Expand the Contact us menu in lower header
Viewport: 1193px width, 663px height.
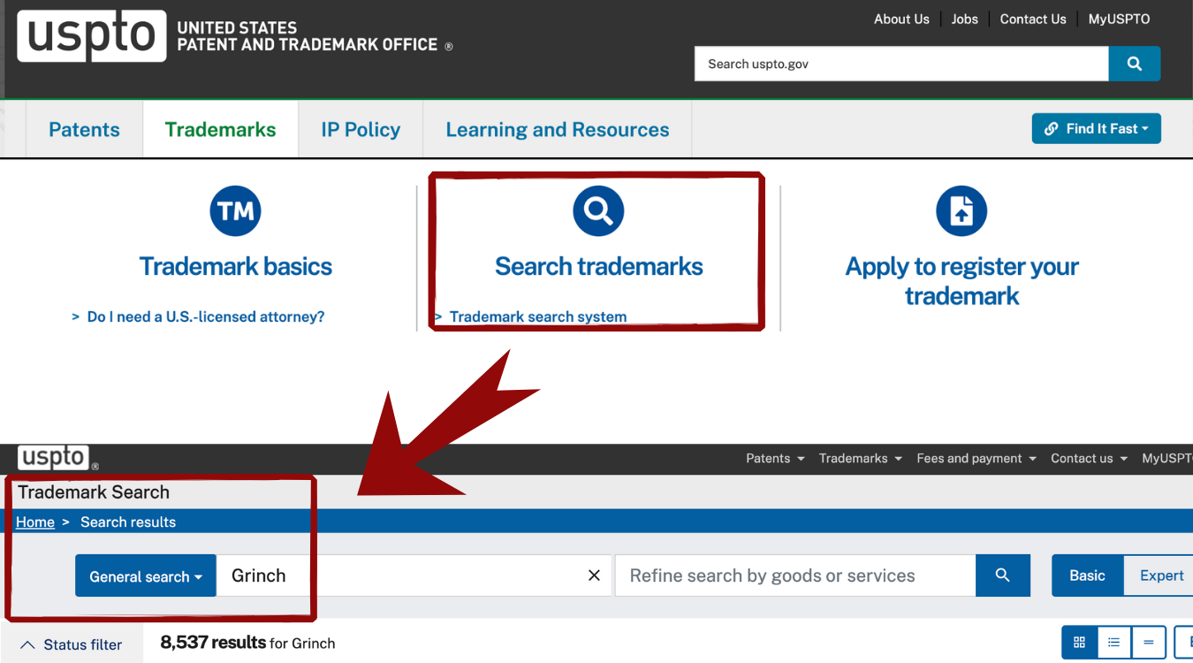point(1089,458)
